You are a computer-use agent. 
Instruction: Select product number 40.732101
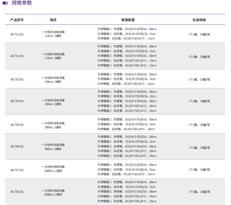pyautogui.click(x=17, y=56)
